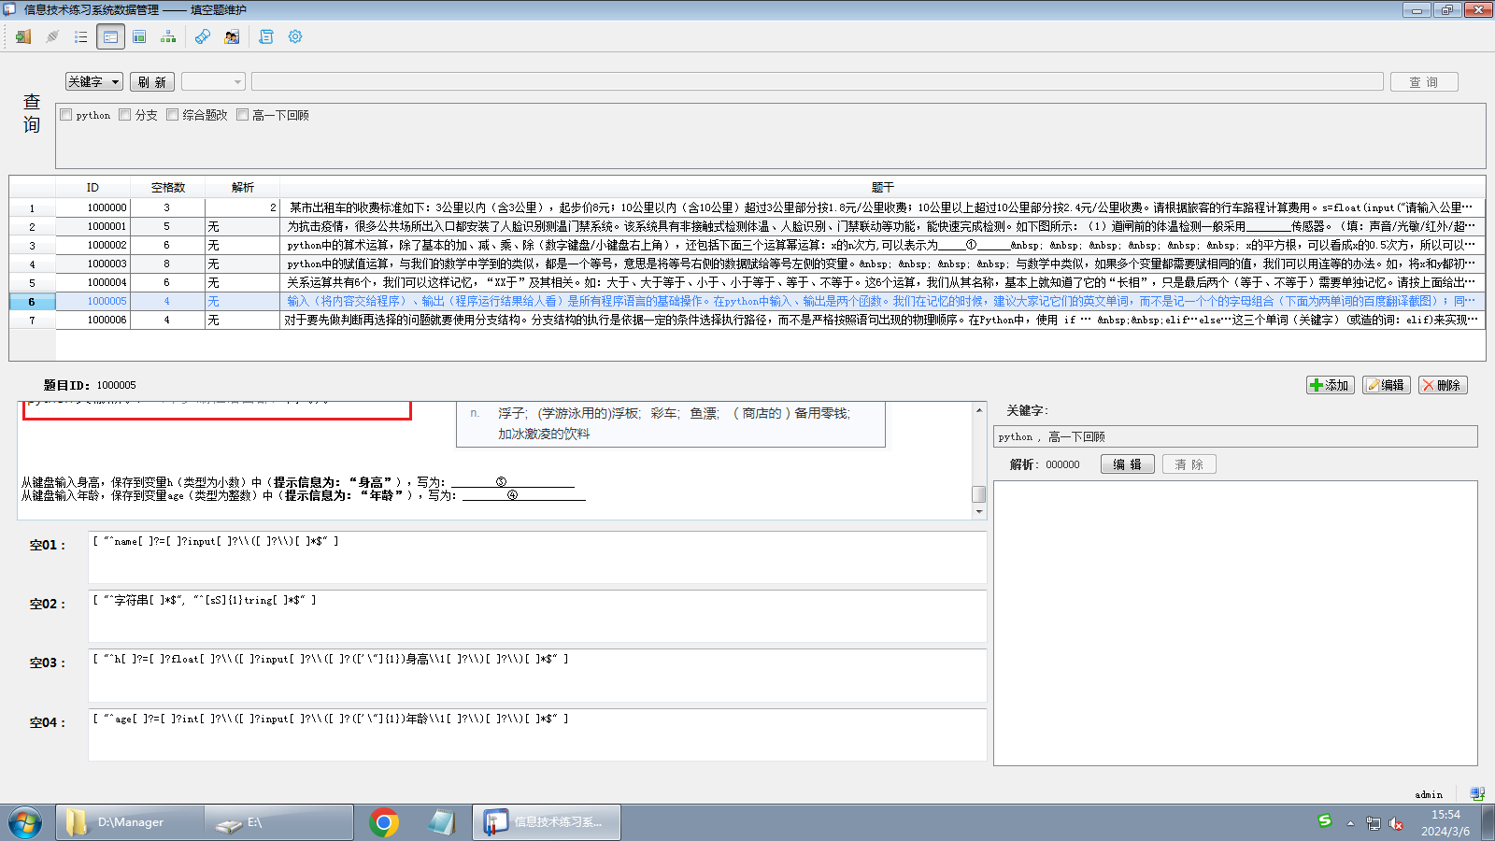Open the 关键字 search type dropdown

(94, 82)
